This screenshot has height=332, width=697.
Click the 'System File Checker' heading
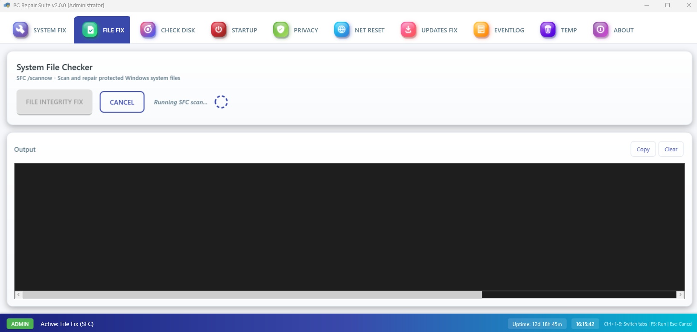(55, 67)
